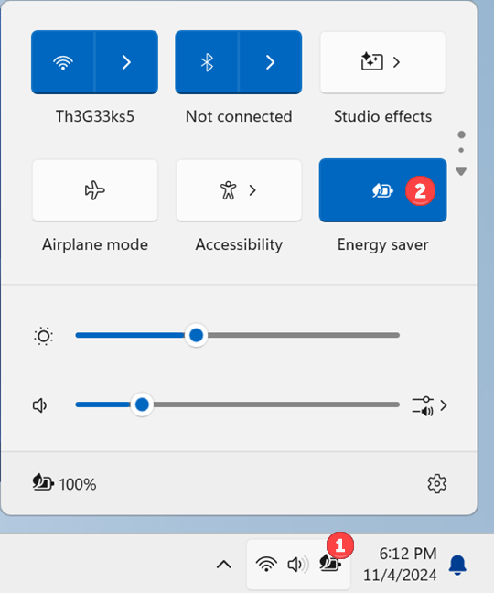
Task: Click the Studio effects label
Action: [383, 116]
